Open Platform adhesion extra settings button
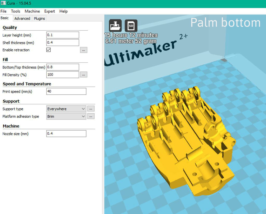This screenshot has height=214, width=266. [x=91, y=116]
